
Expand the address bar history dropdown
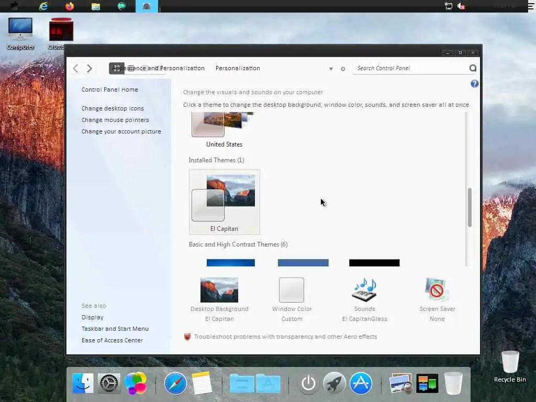(x=331, y=69)
